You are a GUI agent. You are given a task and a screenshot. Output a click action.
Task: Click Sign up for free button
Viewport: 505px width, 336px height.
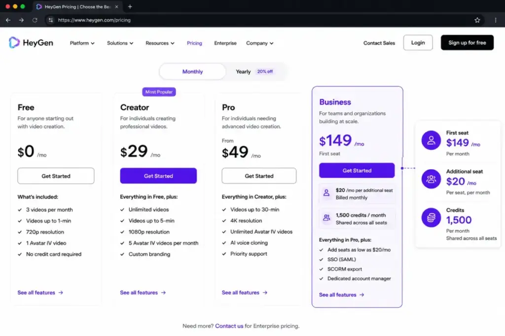467,43
